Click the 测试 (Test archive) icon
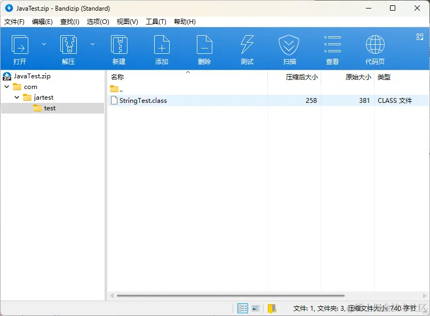 tap(247, 45)
